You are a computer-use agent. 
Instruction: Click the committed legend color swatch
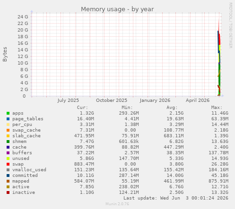pos(8,176)
